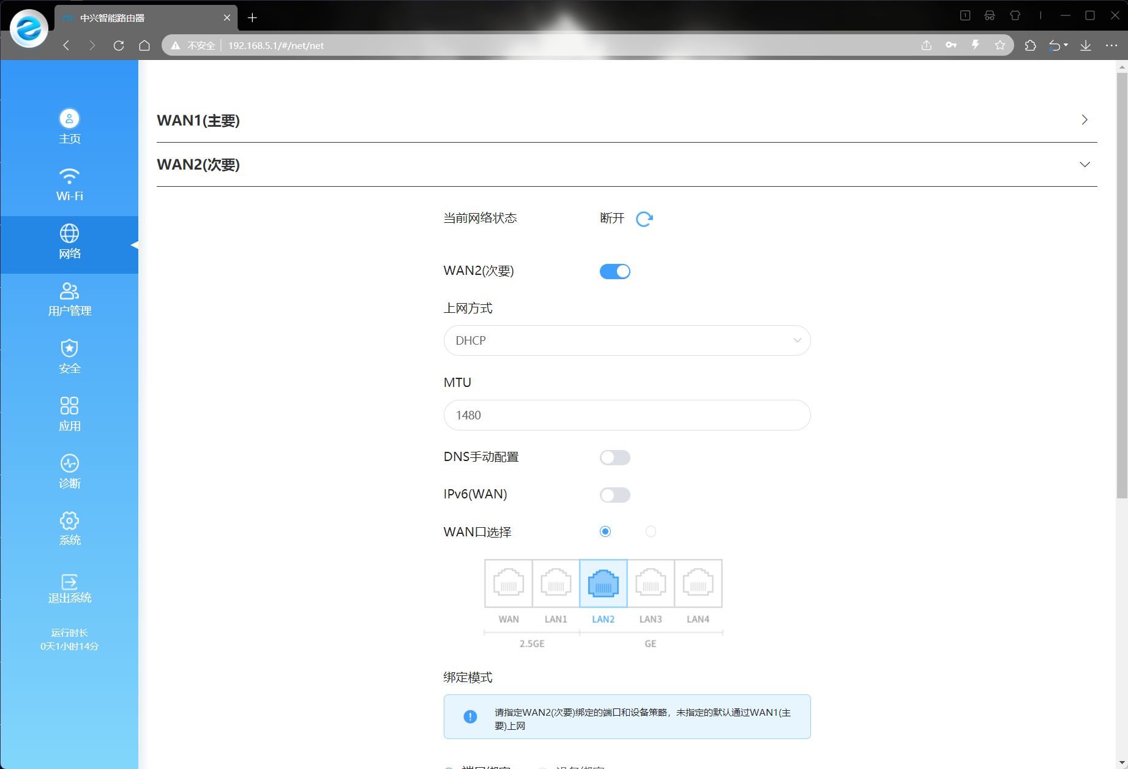Reload the router page
This screenshot has height=769, width=1128.
tap(119, 45)
